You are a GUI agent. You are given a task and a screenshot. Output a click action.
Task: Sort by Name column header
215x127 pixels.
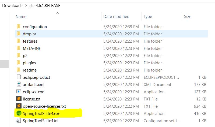coord(21,17)
